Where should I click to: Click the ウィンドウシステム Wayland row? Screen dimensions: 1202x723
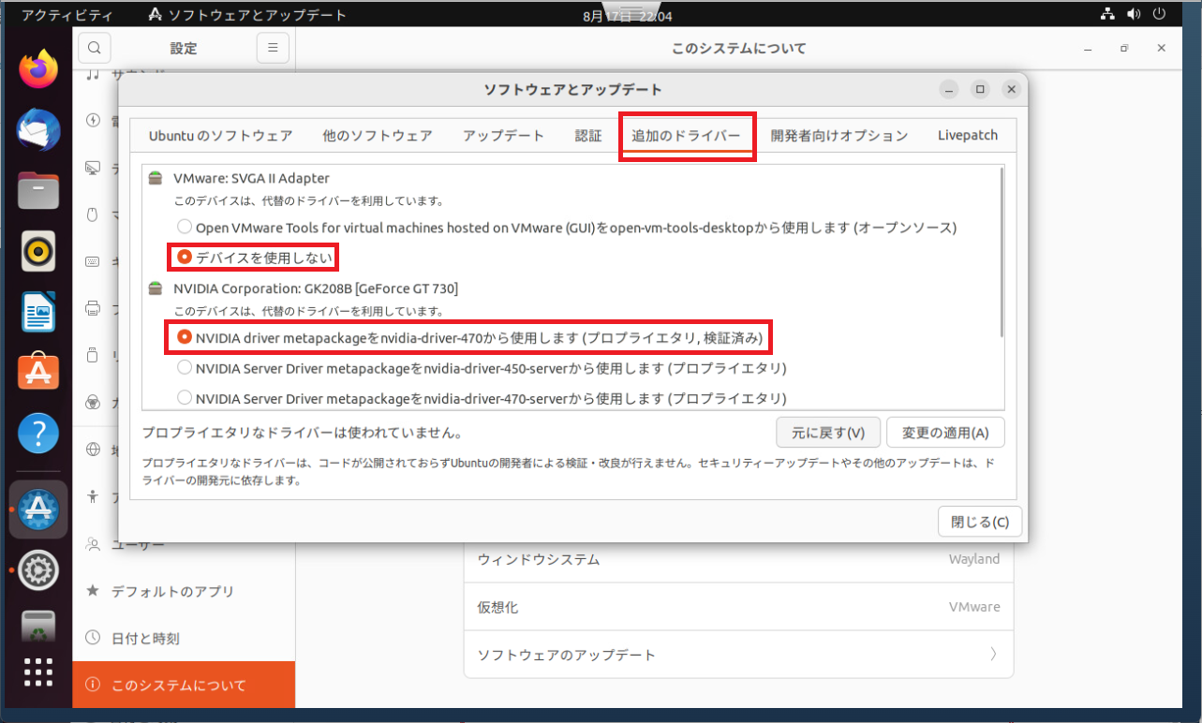click(738, 559)
